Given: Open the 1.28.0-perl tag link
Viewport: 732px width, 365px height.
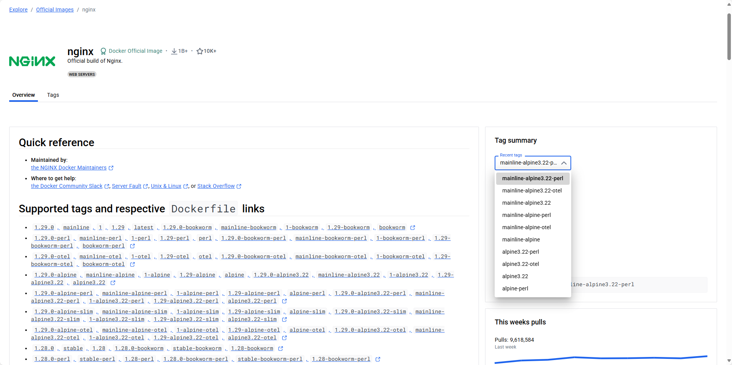Looking at the screenshot, I should tap(52, 359).
